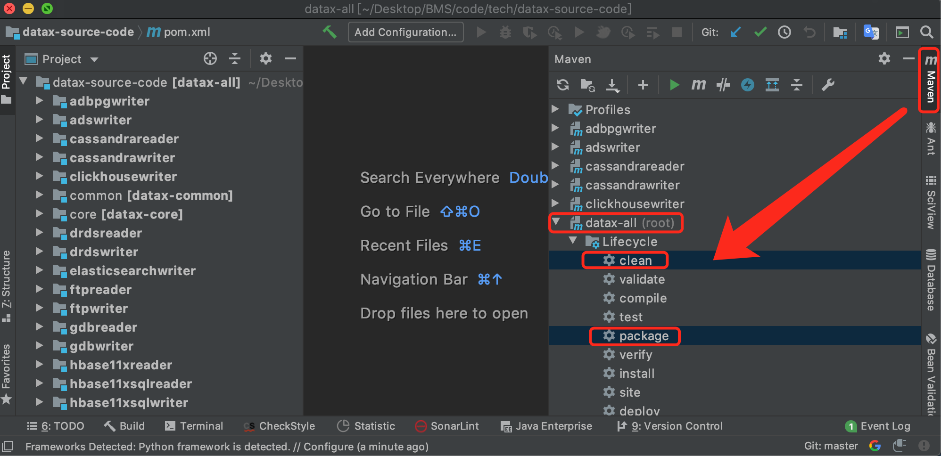Click the Google Translate icon in toolbar

pos(870,32)
